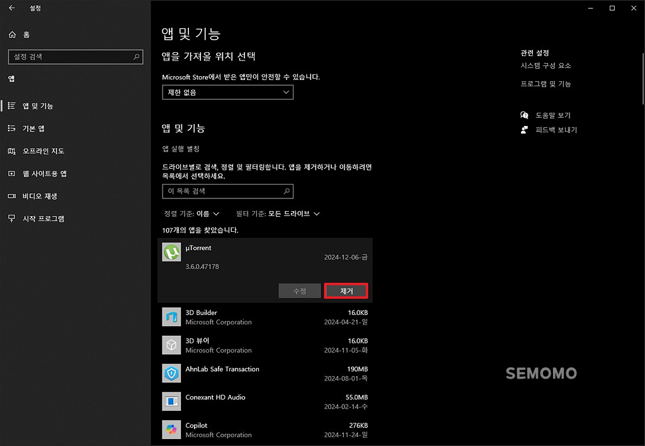Select the Copilot app row
The image size is (645, 446).
click(265, 430)
